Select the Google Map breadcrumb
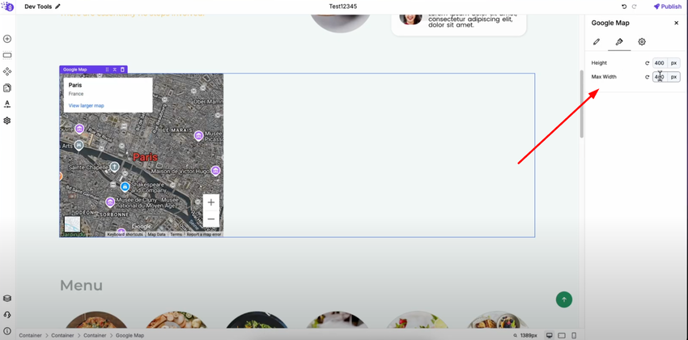Screen dimensions: 688x340 [x=130, y=335]
